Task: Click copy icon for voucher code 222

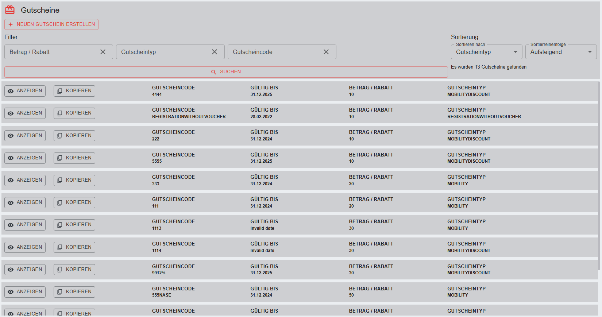Action: (x=60, y=136)
